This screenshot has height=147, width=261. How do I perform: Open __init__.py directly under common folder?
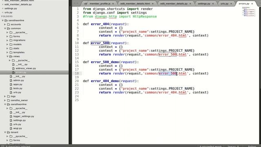click(x=19, y=76)
